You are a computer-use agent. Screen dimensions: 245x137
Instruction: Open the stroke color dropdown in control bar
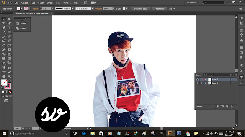point(29,9)
